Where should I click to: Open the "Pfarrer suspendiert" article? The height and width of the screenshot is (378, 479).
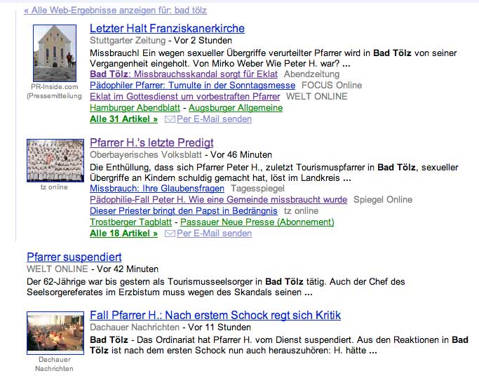click(x=74, y=257)
